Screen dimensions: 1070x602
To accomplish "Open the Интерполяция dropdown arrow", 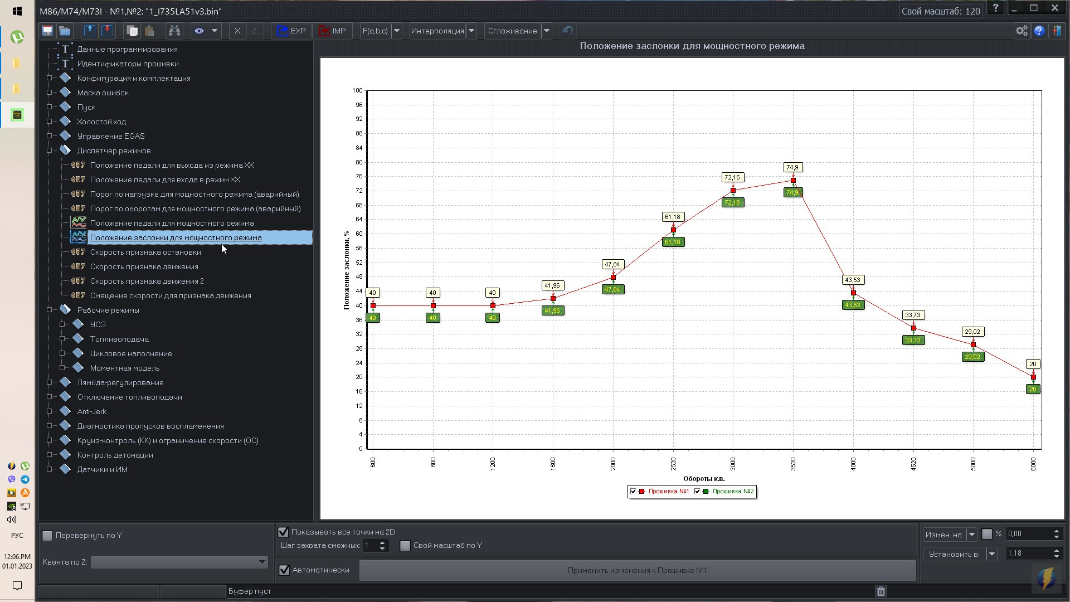I will point(471,31).
